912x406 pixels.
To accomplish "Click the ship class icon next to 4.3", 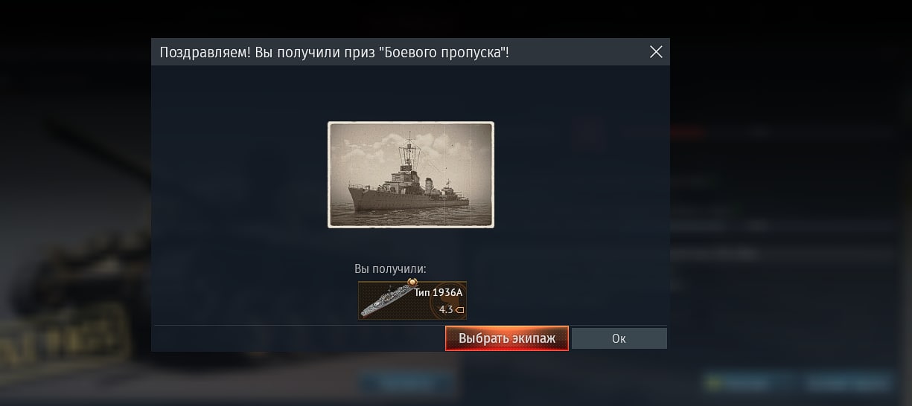I will pos(459,310).
